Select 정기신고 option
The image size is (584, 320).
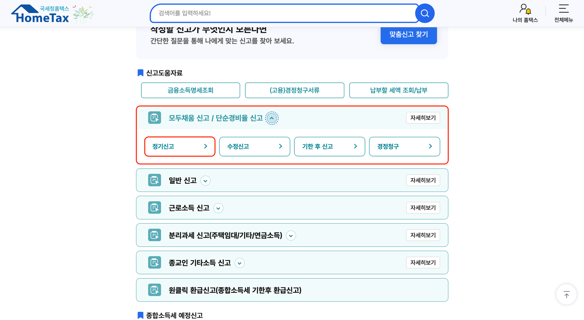point(180,146)
